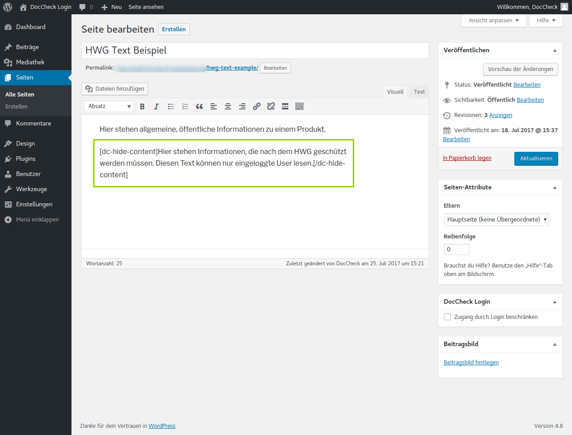Edit Sichtbarkeit via Bearbeiten link

click(x=530, y=100)
